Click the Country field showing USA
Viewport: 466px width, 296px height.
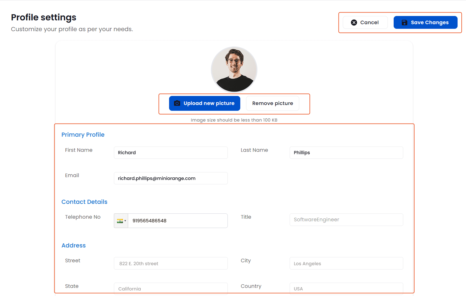click(346, 288)
